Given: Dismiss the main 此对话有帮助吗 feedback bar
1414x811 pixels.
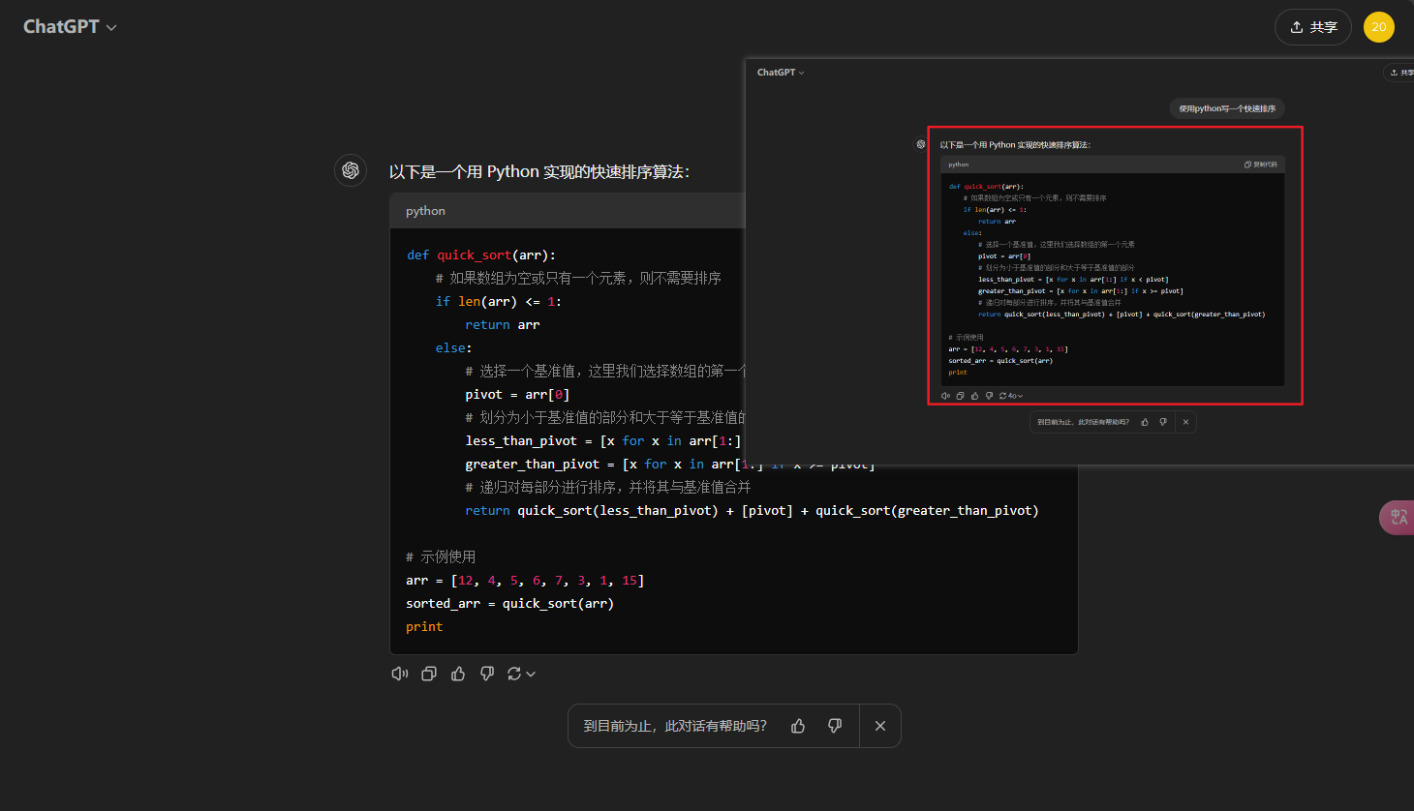Looking at the screenshot, I should (x=880, y=726).
